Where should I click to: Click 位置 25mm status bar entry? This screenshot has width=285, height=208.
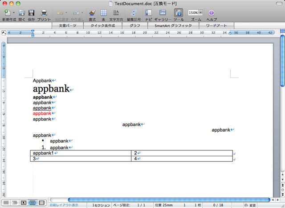(163, 205)
